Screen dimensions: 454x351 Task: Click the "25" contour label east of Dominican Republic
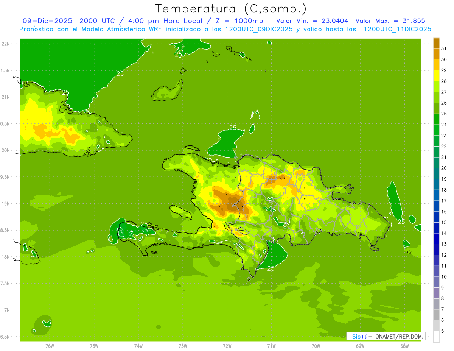tap(401, 222)
